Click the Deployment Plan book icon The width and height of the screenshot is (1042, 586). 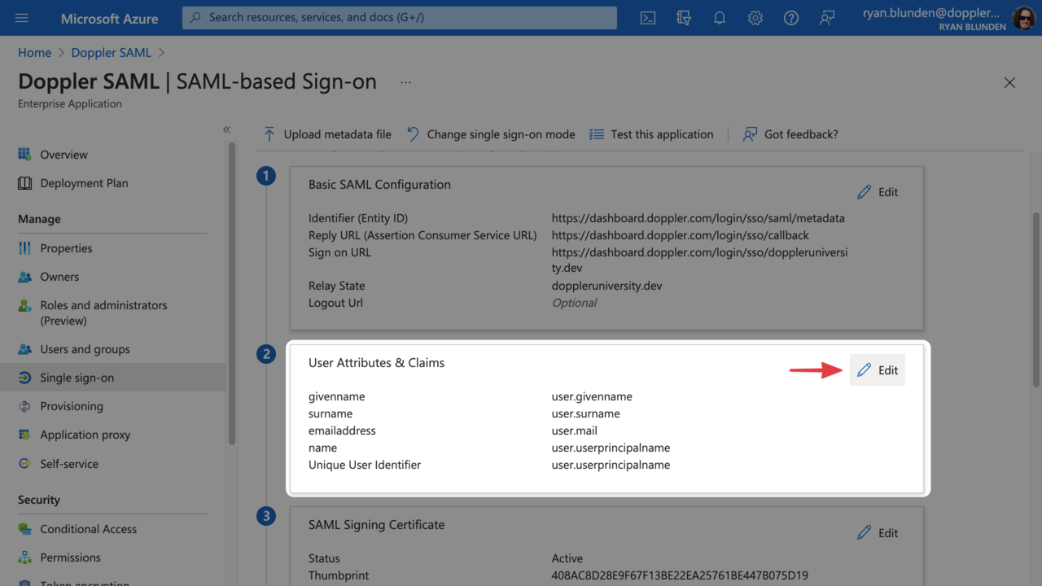coord(25,183)
